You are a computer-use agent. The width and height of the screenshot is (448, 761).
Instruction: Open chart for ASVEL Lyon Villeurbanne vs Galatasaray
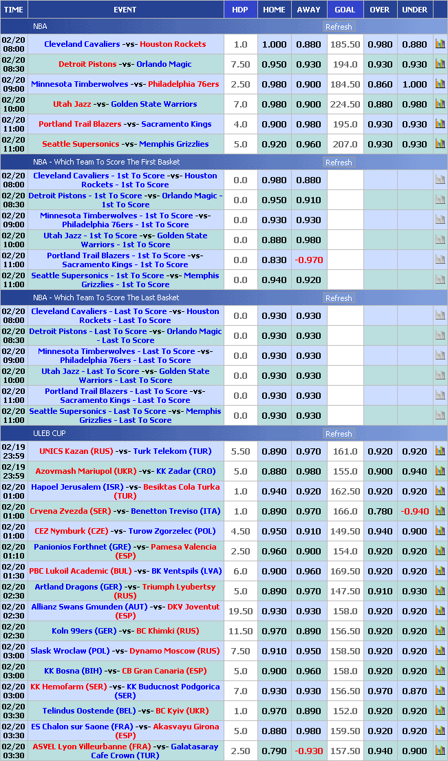tap(440, 751)
